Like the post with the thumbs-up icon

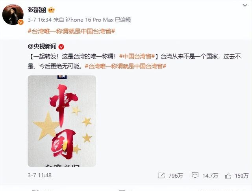point(228,176)
